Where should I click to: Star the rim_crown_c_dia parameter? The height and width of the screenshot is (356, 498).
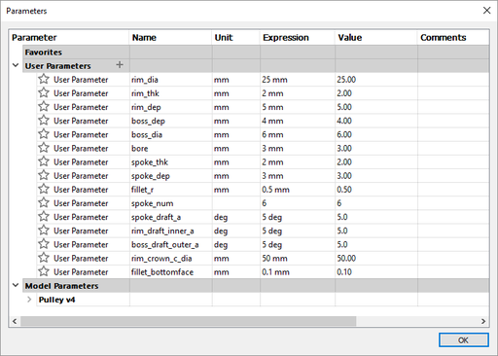(x=44, y=258)
